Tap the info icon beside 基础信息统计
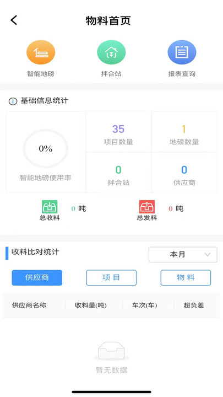223x397 pixels. (x=13, y=101)
